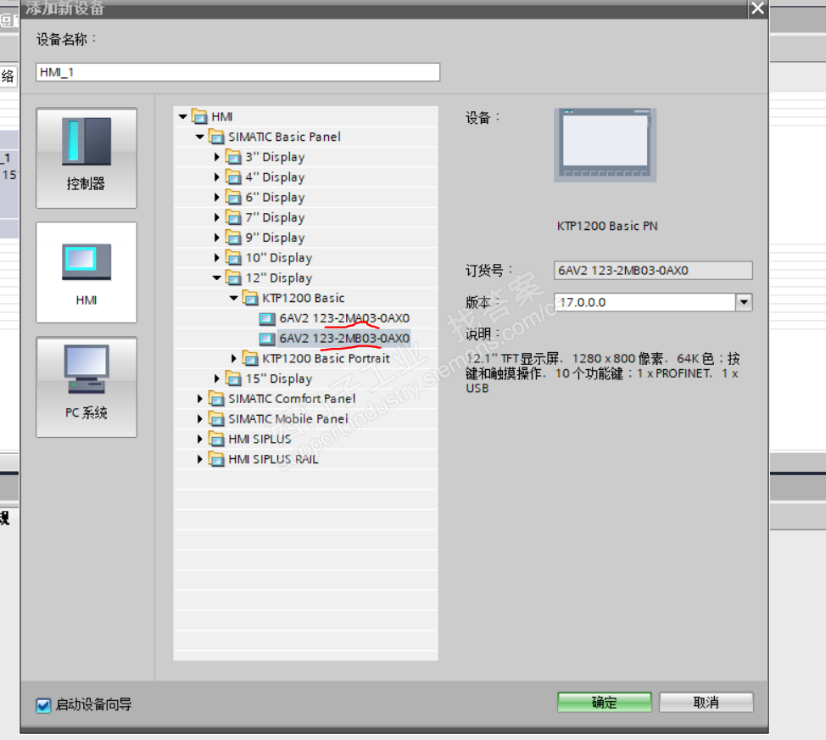This screenshot has width=826, height=740.
Task: Click the KTP1200 Basic PN device thumbnail
Action: [605, 145]
